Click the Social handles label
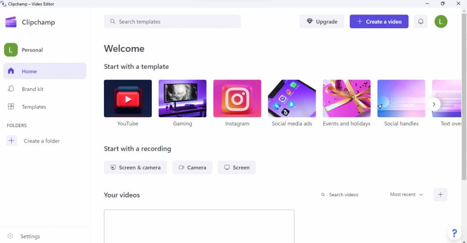 tap(401, 124)
